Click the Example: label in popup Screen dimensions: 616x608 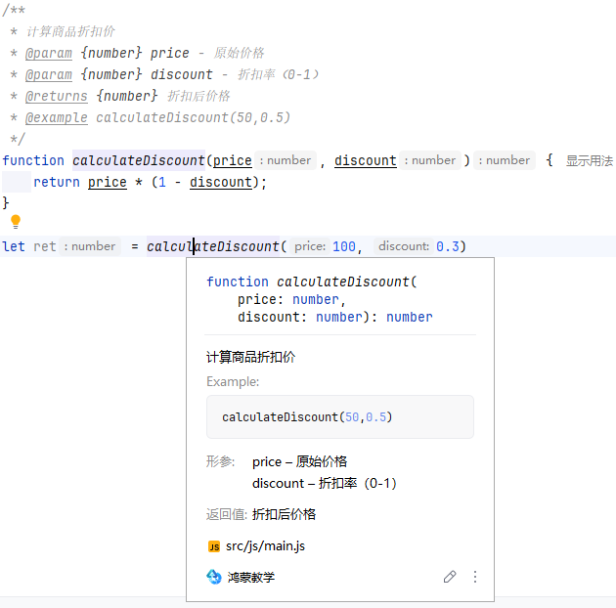click(x=233, y=381)
